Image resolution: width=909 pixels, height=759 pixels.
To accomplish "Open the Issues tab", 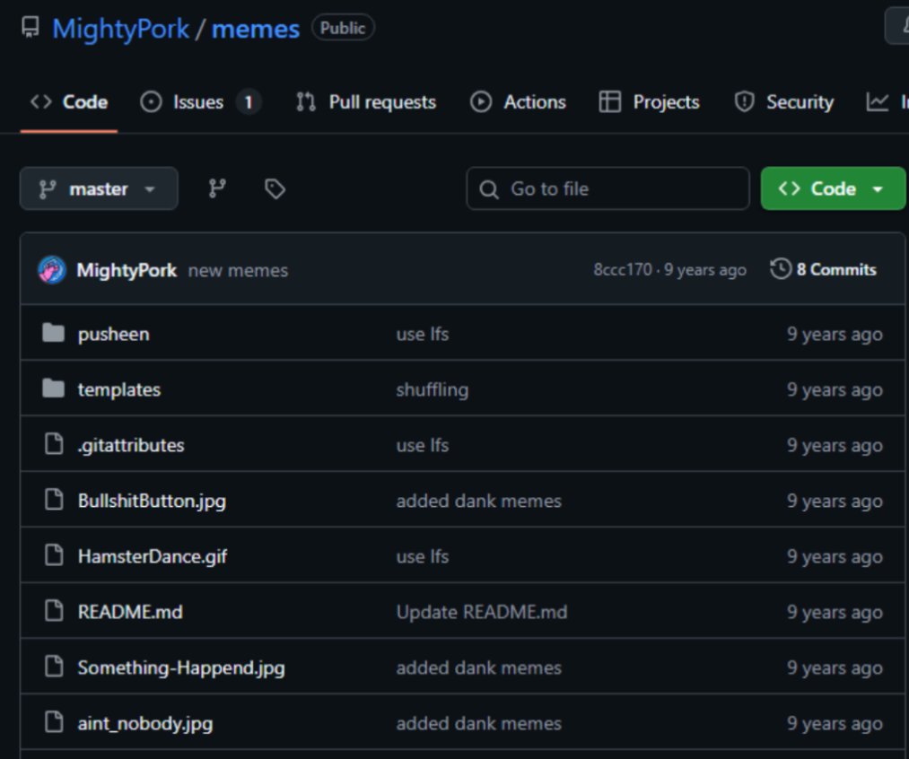I will tap(200, 102).
